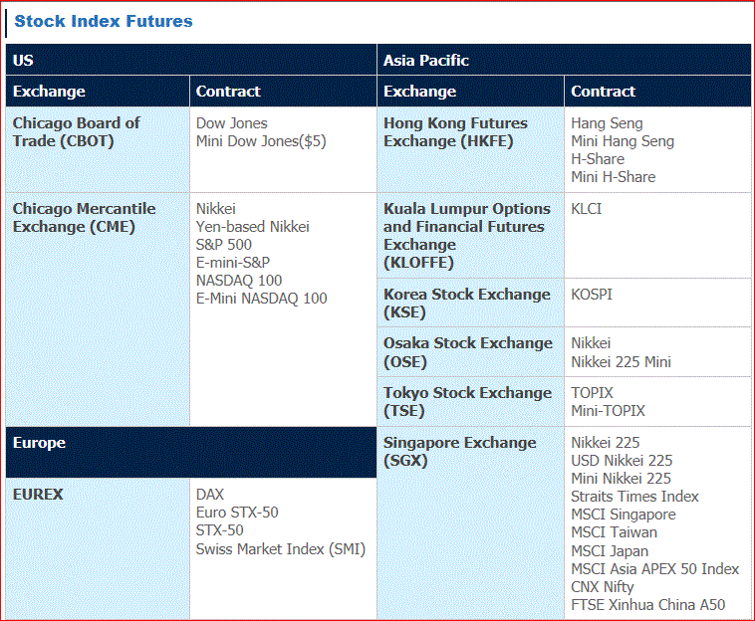
Task: Click the TOPIX contract
Action: [x=593, y=393]
